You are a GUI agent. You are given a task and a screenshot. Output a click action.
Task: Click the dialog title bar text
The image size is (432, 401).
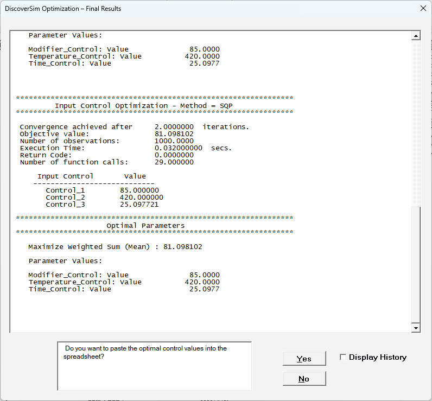click(x=63, y=9)
